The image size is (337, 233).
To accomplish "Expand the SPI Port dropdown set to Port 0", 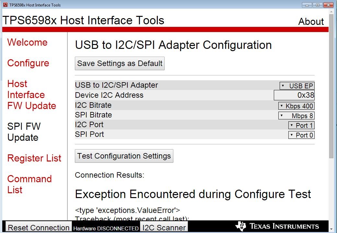I will [x=301, y=135].
